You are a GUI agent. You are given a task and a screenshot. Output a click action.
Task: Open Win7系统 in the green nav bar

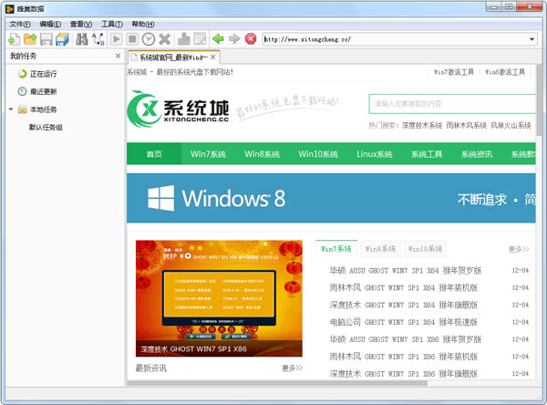click(208, 154)
